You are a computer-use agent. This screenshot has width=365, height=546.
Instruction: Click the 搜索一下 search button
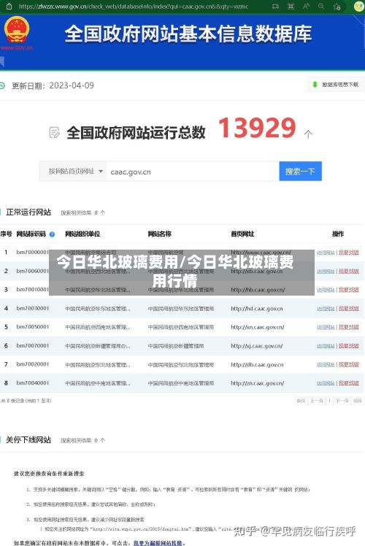[300, 171]
